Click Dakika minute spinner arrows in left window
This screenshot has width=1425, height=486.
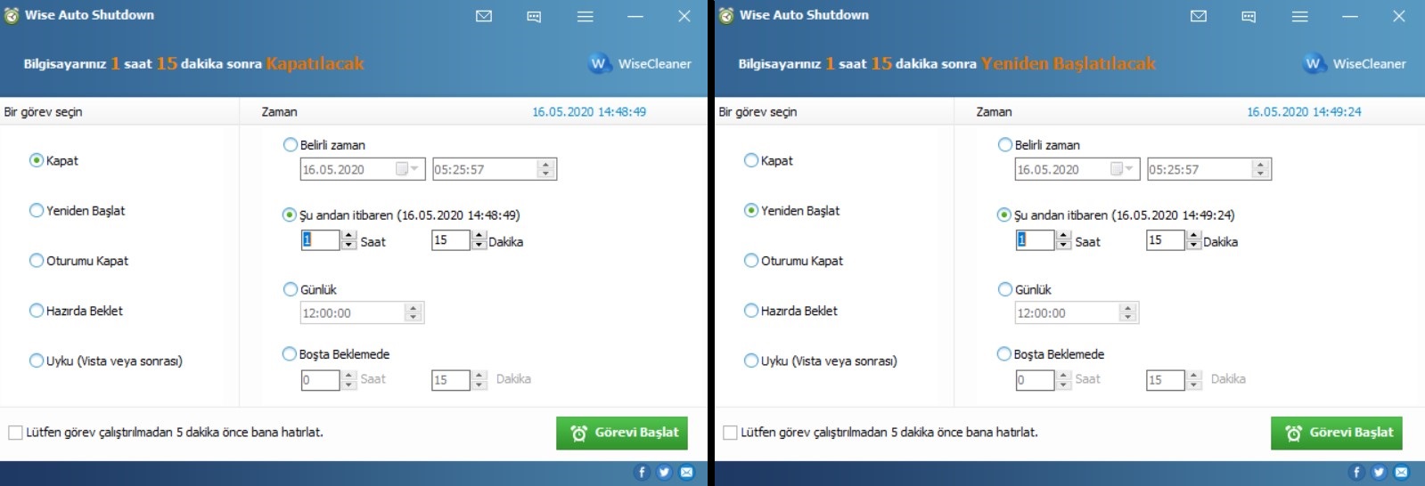[479, 240]
